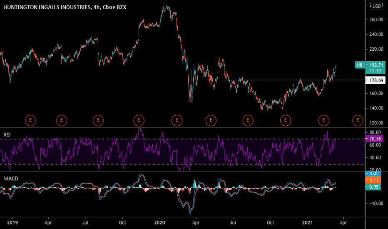Viewport: 388px width, 229px height.
Task: Click the 160.00 price axis label
Action: pyautogui.click(x=376, y=93)
